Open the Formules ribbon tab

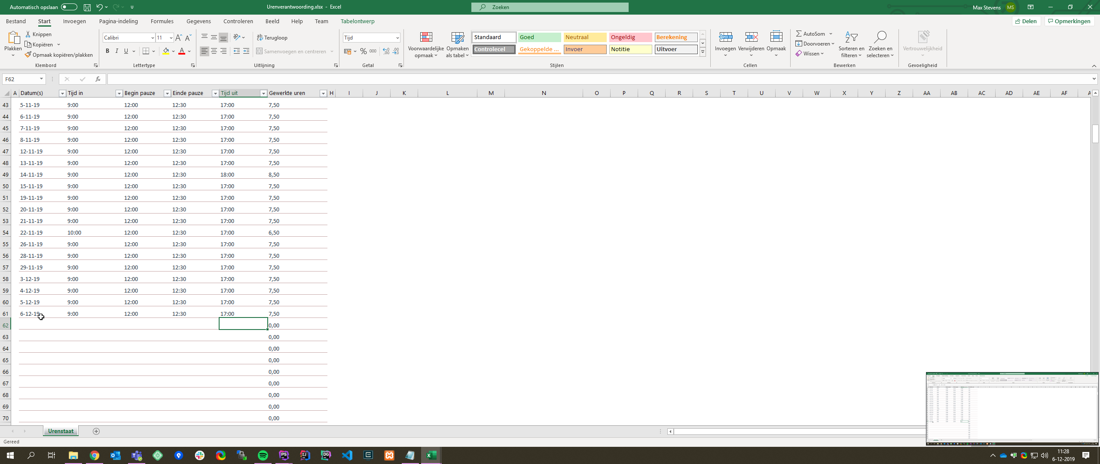point(162,21)
